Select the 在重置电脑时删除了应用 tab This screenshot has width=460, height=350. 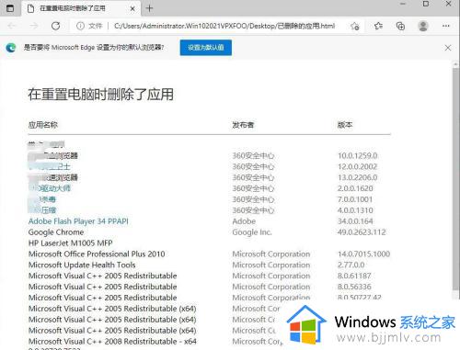point(81,8)
